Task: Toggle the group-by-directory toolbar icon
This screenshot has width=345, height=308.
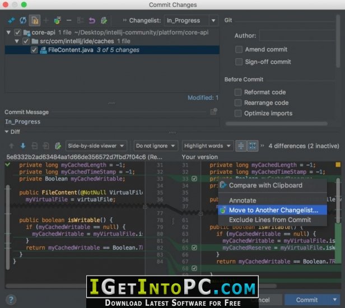Action: 35,21
